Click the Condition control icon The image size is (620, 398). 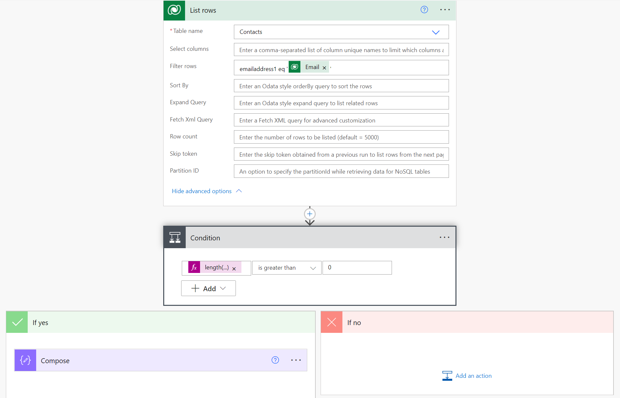[175, 238]
